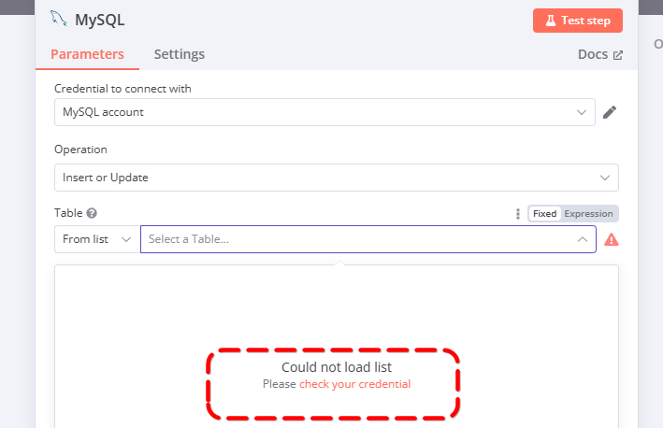
Task: Edit credential with the pencil icon
Action: coord(610,112)
